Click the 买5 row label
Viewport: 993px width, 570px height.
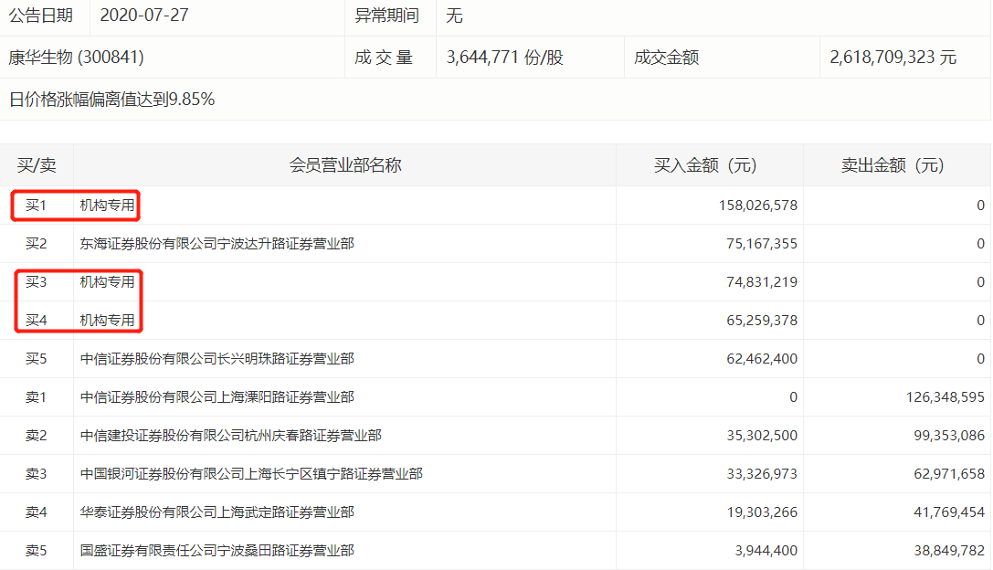pyautogui.click(x=37, y=359)
